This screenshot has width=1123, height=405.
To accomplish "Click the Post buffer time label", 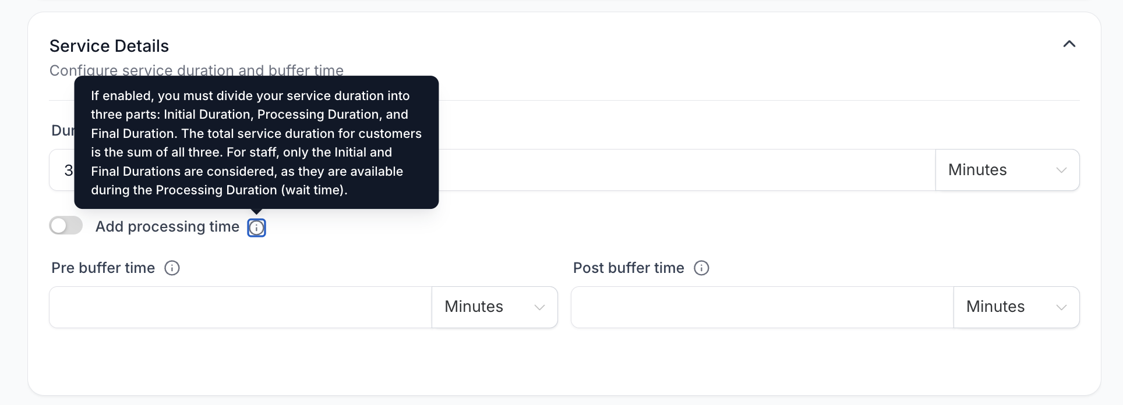I will [628, 268].
